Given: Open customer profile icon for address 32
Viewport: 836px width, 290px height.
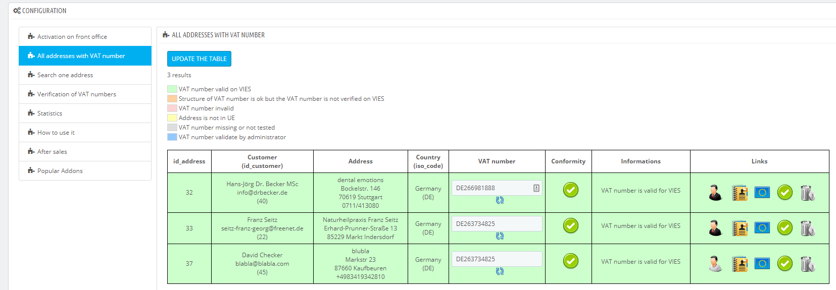Looking at the screenshot, I should (x=715, y=193).
